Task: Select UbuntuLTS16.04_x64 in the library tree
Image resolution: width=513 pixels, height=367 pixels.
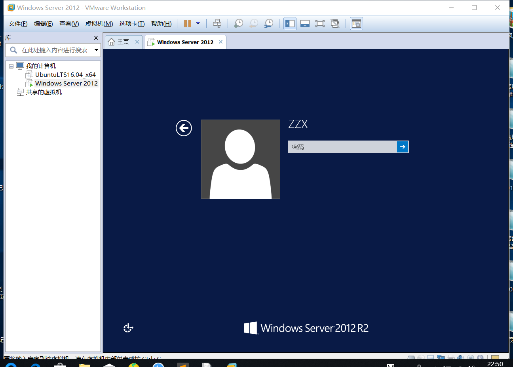Action: click(x=65, y=74)
